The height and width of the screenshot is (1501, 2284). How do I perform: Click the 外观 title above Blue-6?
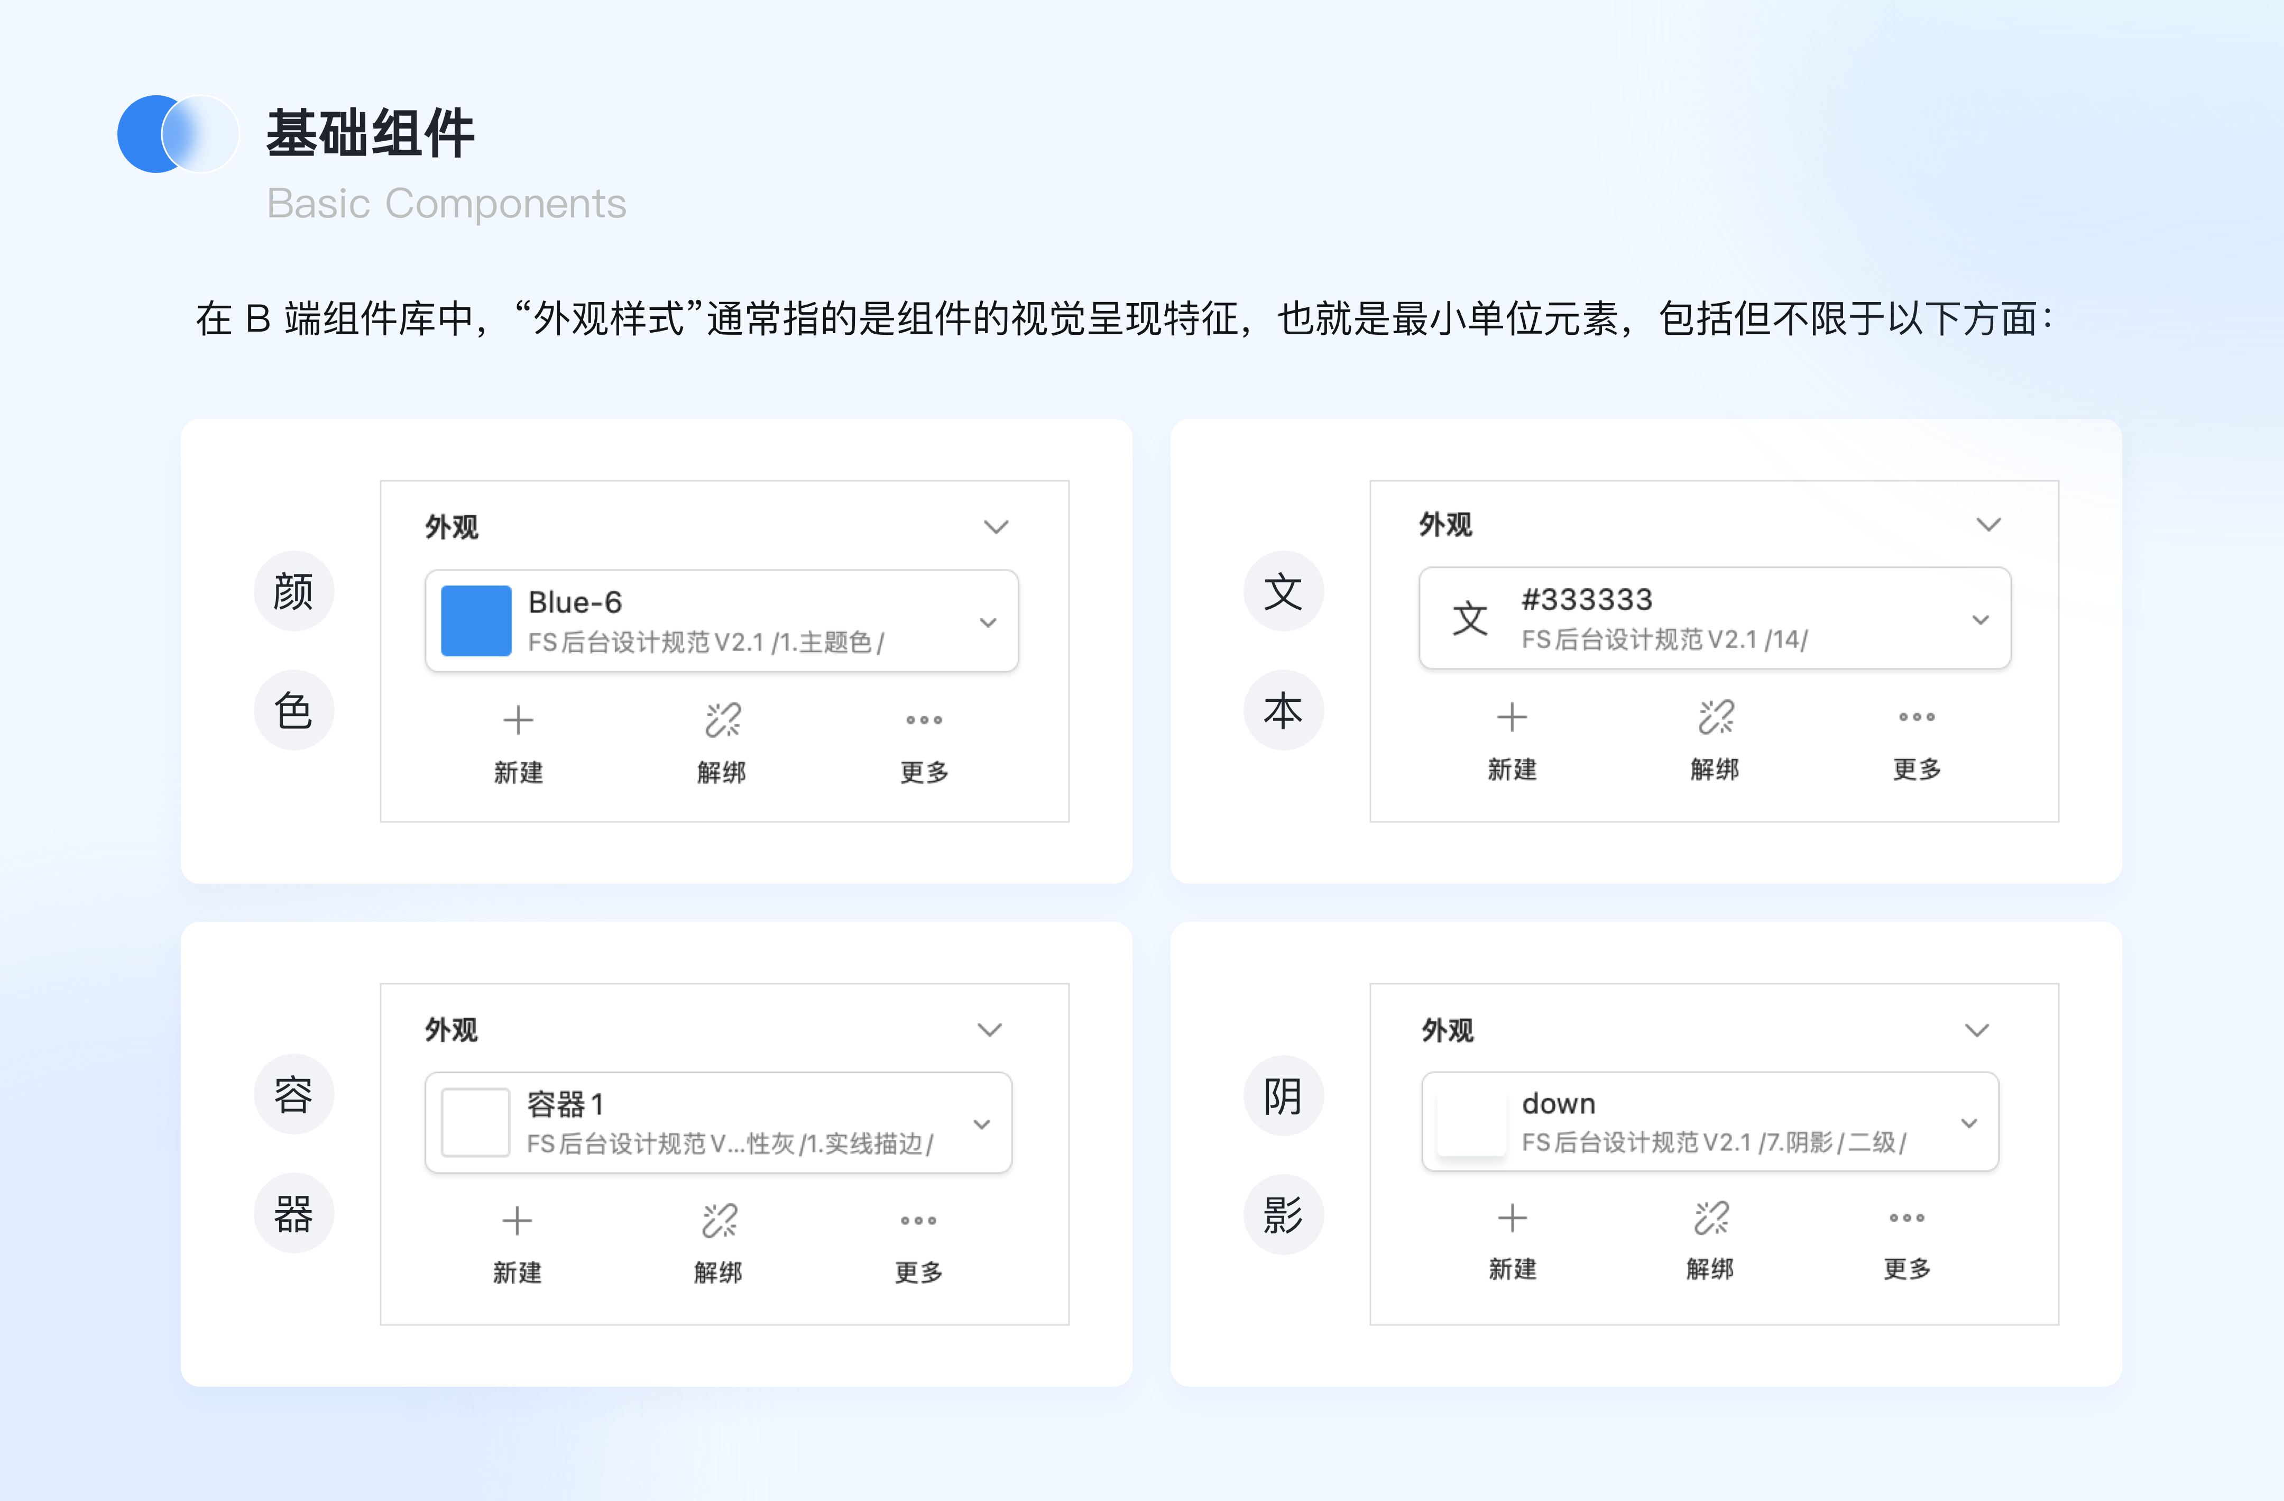452,527
